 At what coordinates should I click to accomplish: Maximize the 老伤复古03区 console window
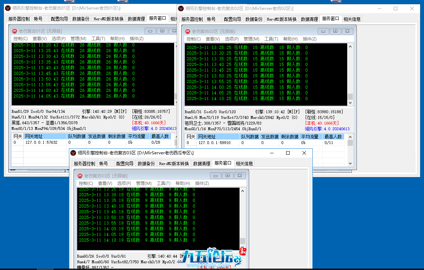tap(288, 153)
